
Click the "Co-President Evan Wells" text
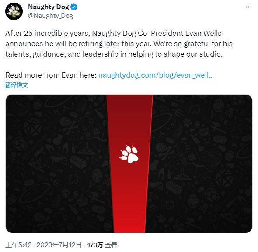(x=180, y=33)
